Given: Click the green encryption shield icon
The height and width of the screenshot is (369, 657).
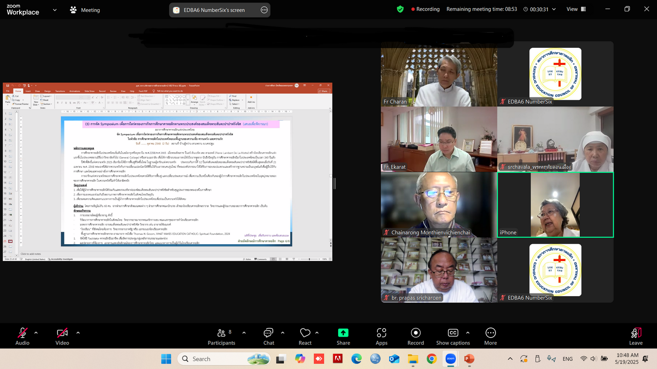Looking at the screenshot, I should (x=400, y=9).
